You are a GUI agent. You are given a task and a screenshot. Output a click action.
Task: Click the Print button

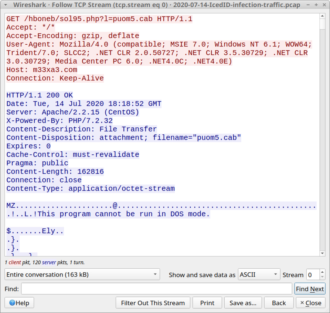pos(207,303)
